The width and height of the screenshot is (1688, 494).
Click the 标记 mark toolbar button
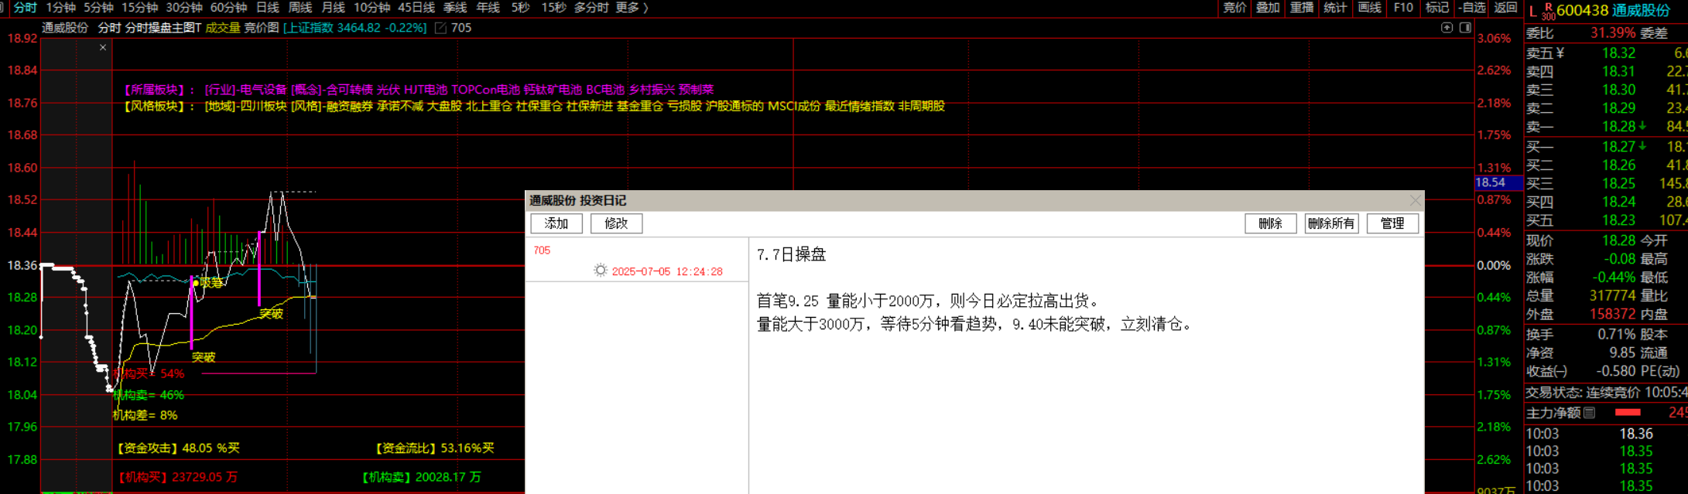tap(1436, 8)
